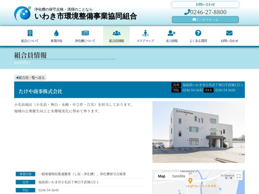Switch the map to Map view
The image size is (259, 194).
161,176
